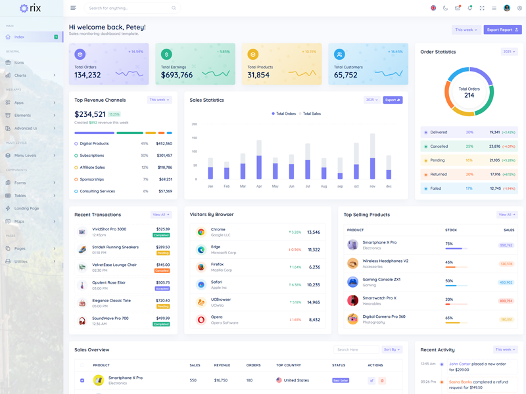Collapse sidebar with the hamburger icon
Screen dimensions: 526x394
tap(73, 8)
